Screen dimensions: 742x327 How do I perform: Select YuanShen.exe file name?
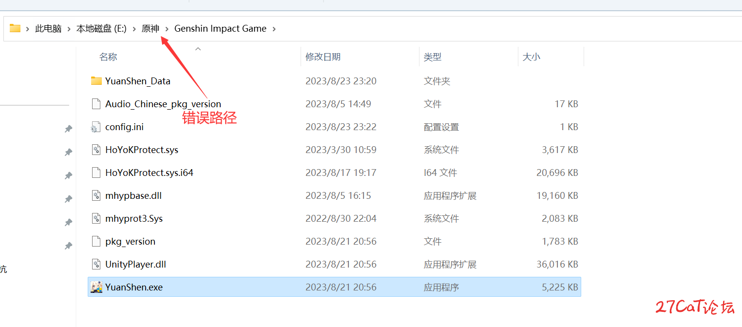(x=134, y=288)
